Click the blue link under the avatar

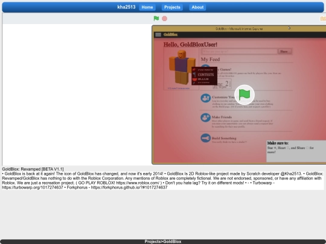coord(179,88)
